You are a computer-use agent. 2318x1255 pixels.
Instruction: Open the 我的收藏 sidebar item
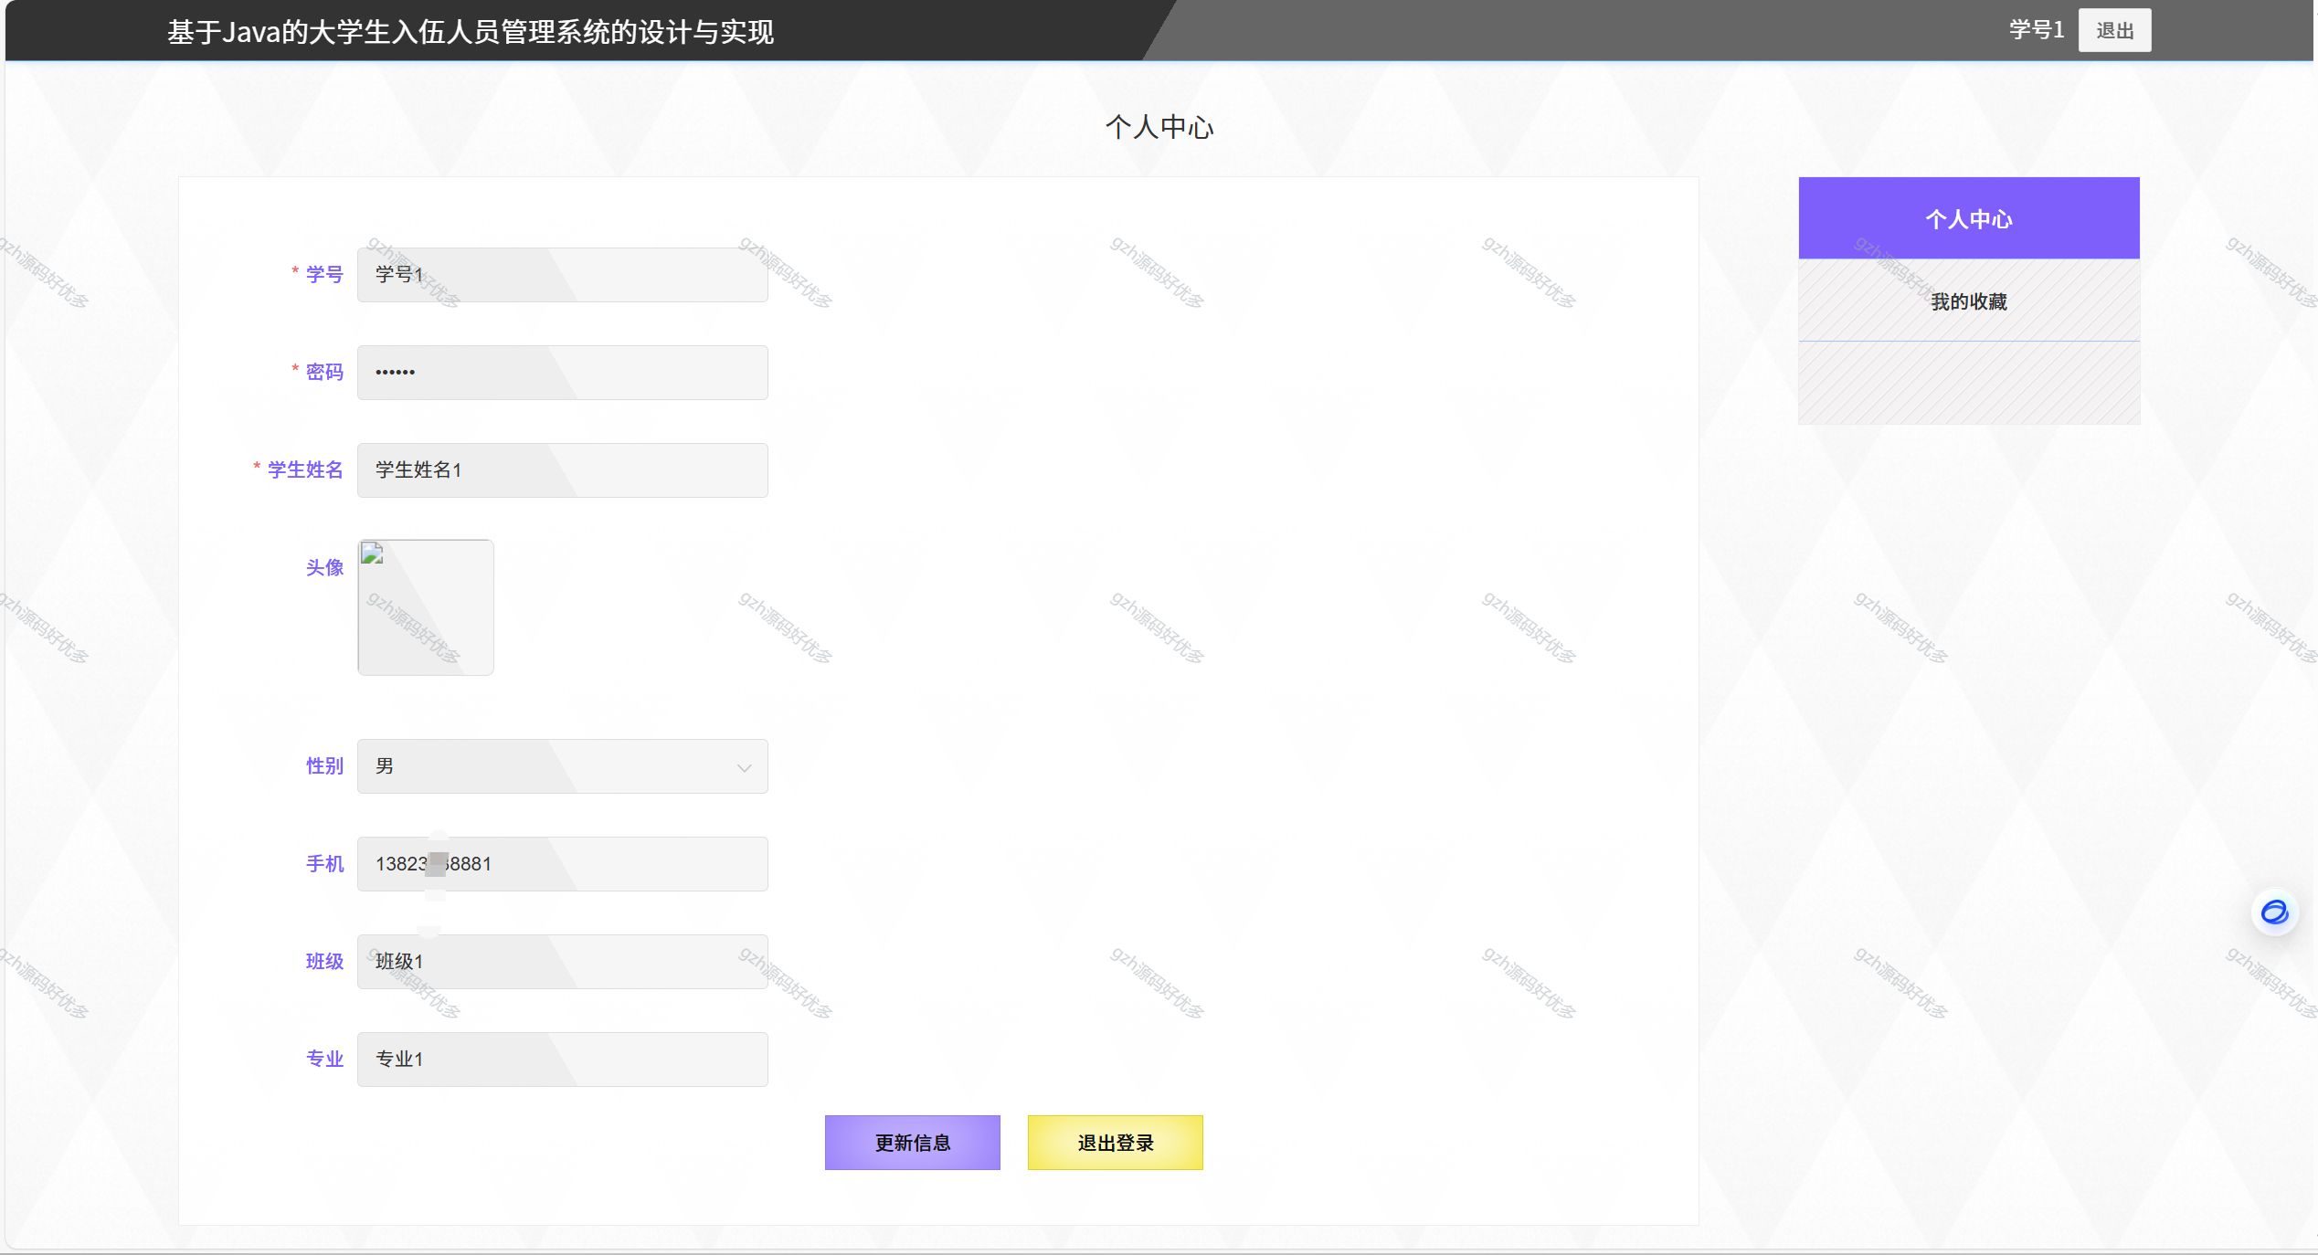[x=1968, y=301]
